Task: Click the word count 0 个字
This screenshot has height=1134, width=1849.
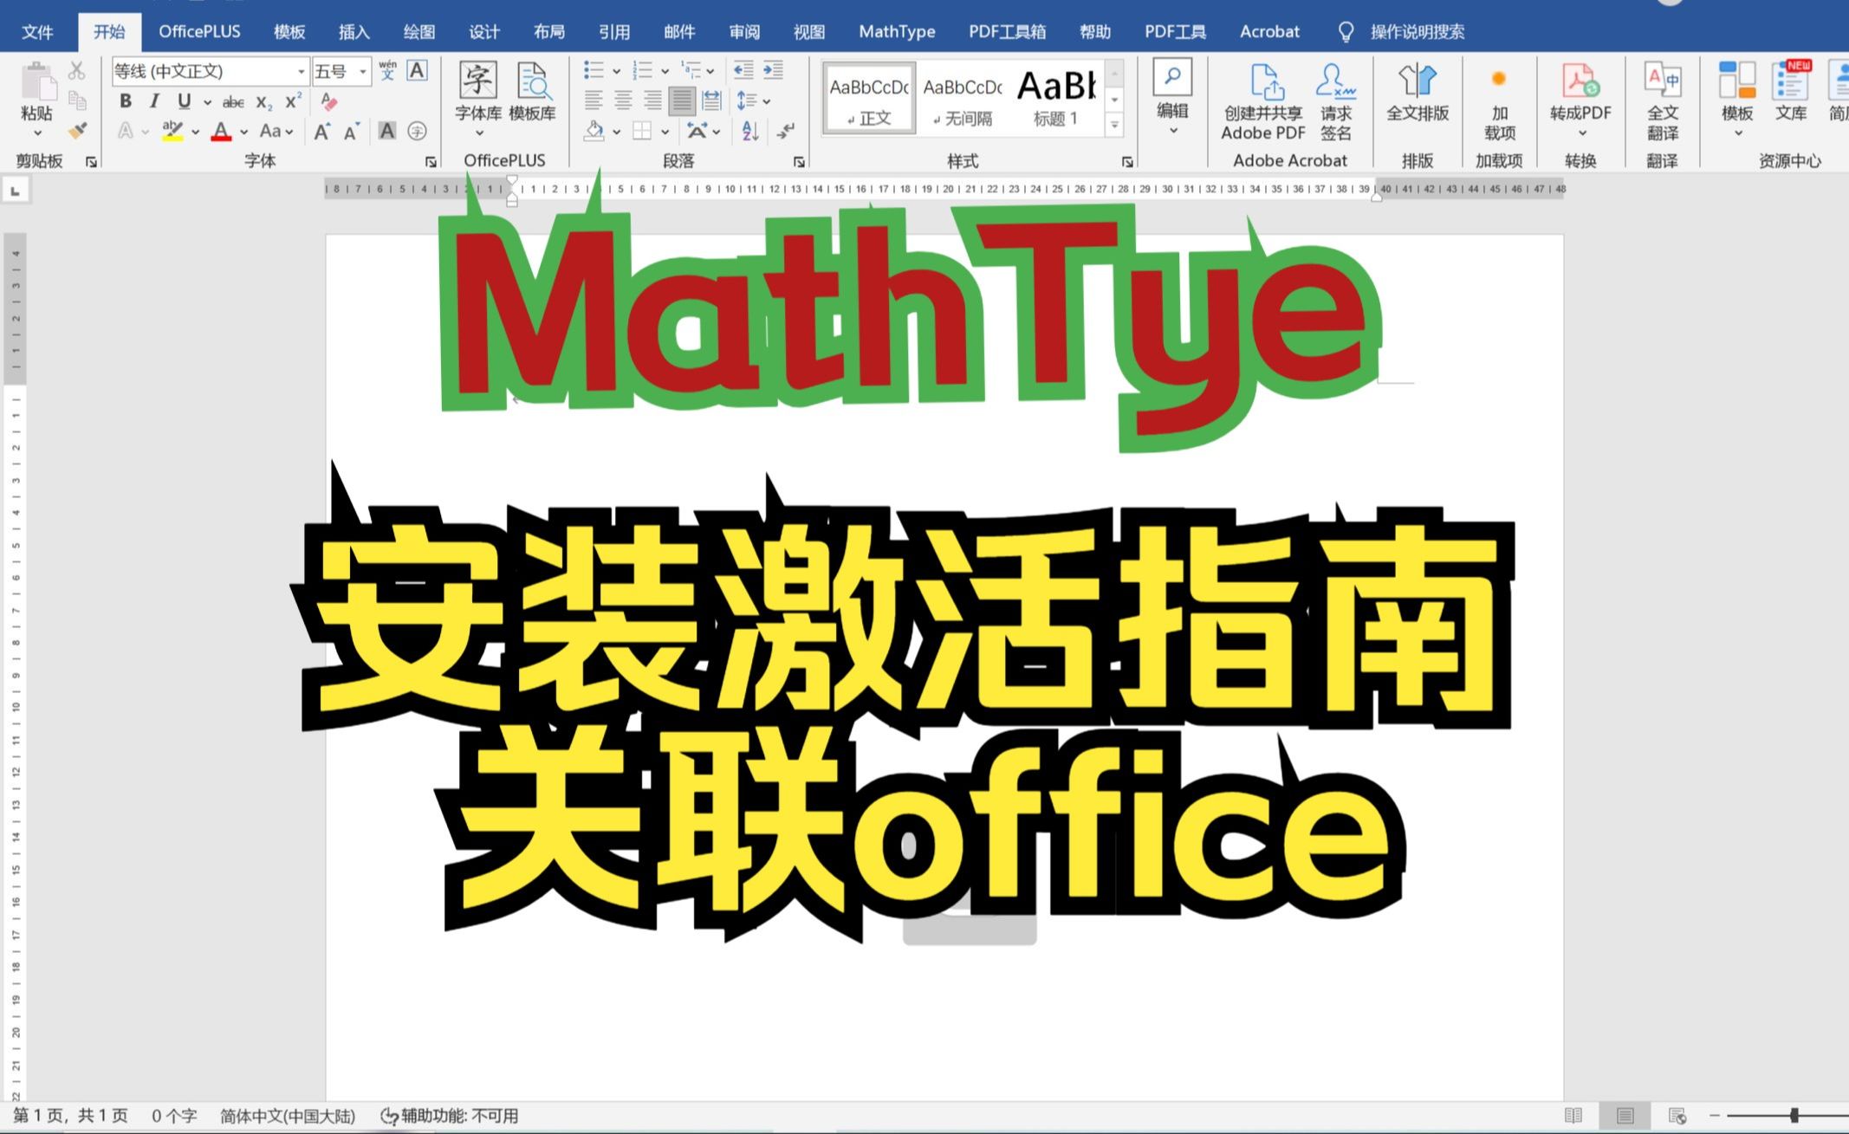Action: point(174,1116)
